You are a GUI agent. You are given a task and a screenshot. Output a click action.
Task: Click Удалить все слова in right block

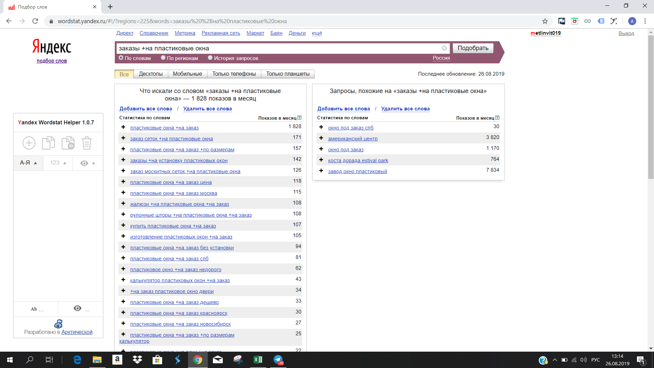tap(405, 109)
